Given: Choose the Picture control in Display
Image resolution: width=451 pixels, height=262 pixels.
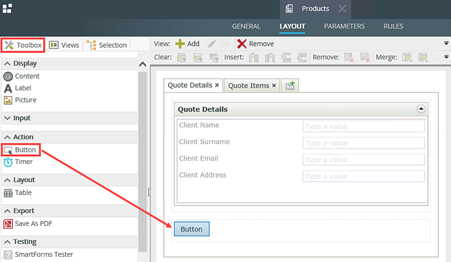Looking at the screenshot, I should click(x=25, y=100).
